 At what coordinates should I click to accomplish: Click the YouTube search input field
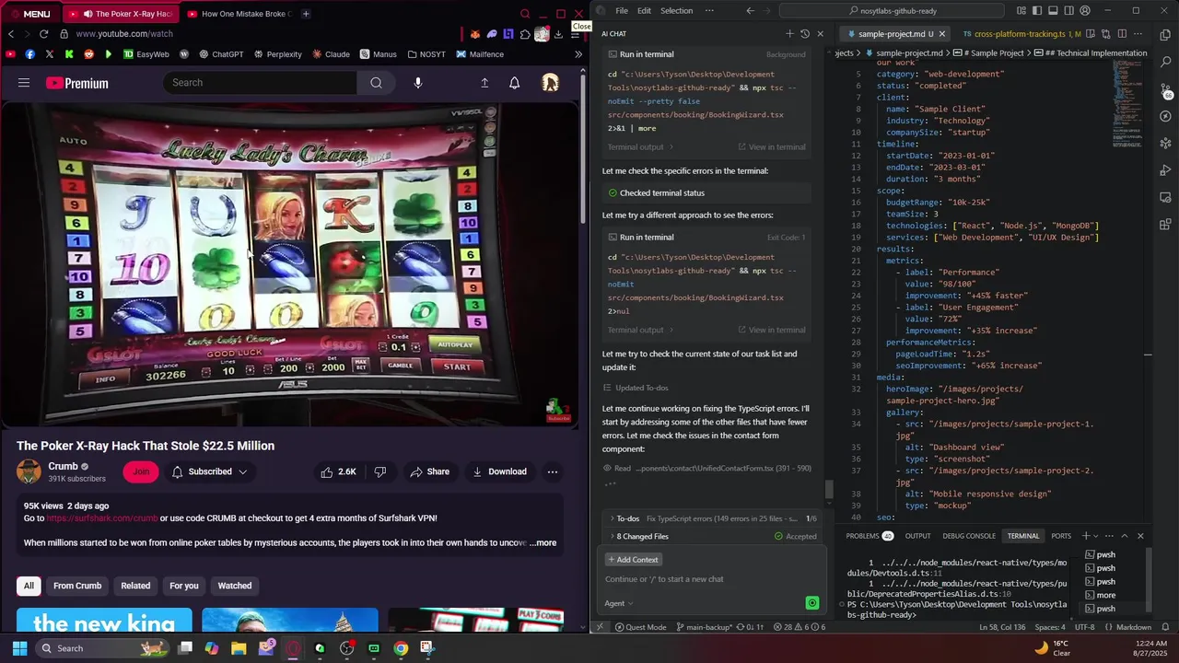coord(260,83)
